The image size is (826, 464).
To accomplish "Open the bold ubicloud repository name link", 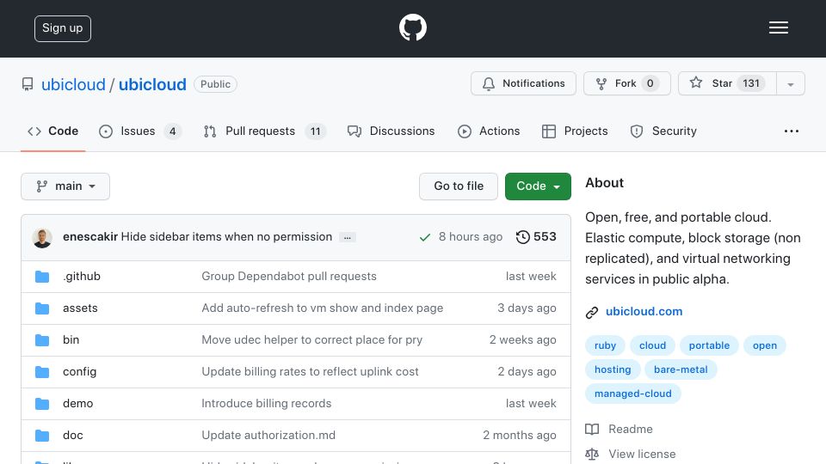I will pos(152,85).
